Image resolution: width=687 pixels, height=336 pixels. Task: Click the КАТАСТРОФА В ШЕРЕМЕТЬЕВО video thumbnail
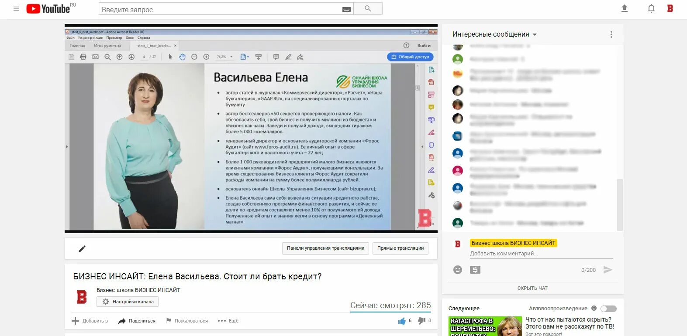pos(485,326)
